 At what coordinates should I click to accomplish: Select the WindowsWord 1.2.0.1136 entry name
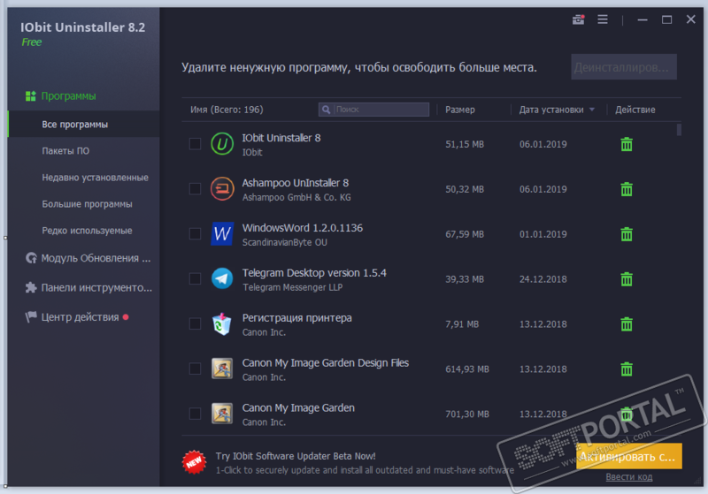click(x=302, y=228)
